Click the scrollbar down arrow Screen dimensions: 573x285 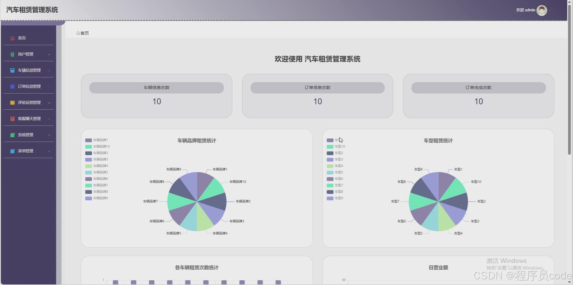click(570, 282)
